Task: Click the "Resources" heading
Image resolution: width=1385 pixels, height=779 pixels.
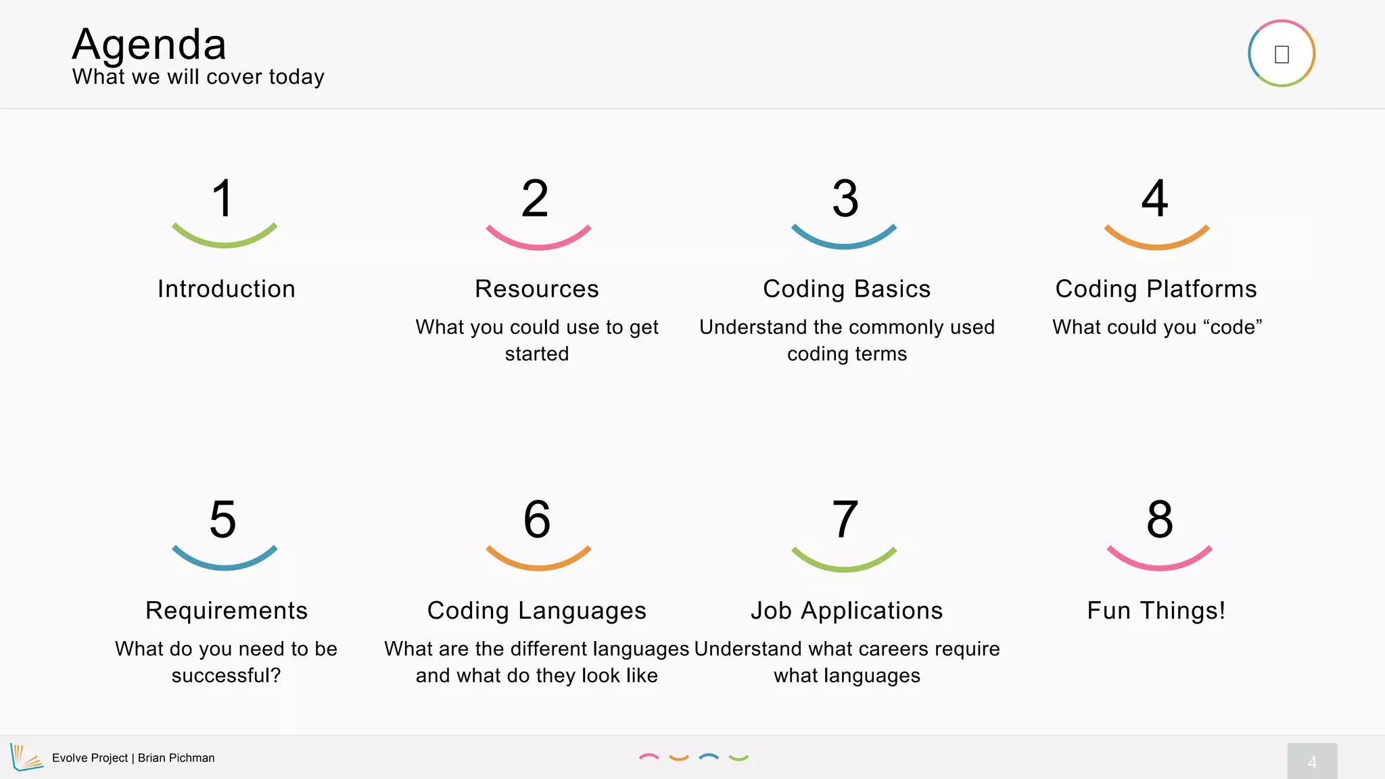Action: click(537, 289)
